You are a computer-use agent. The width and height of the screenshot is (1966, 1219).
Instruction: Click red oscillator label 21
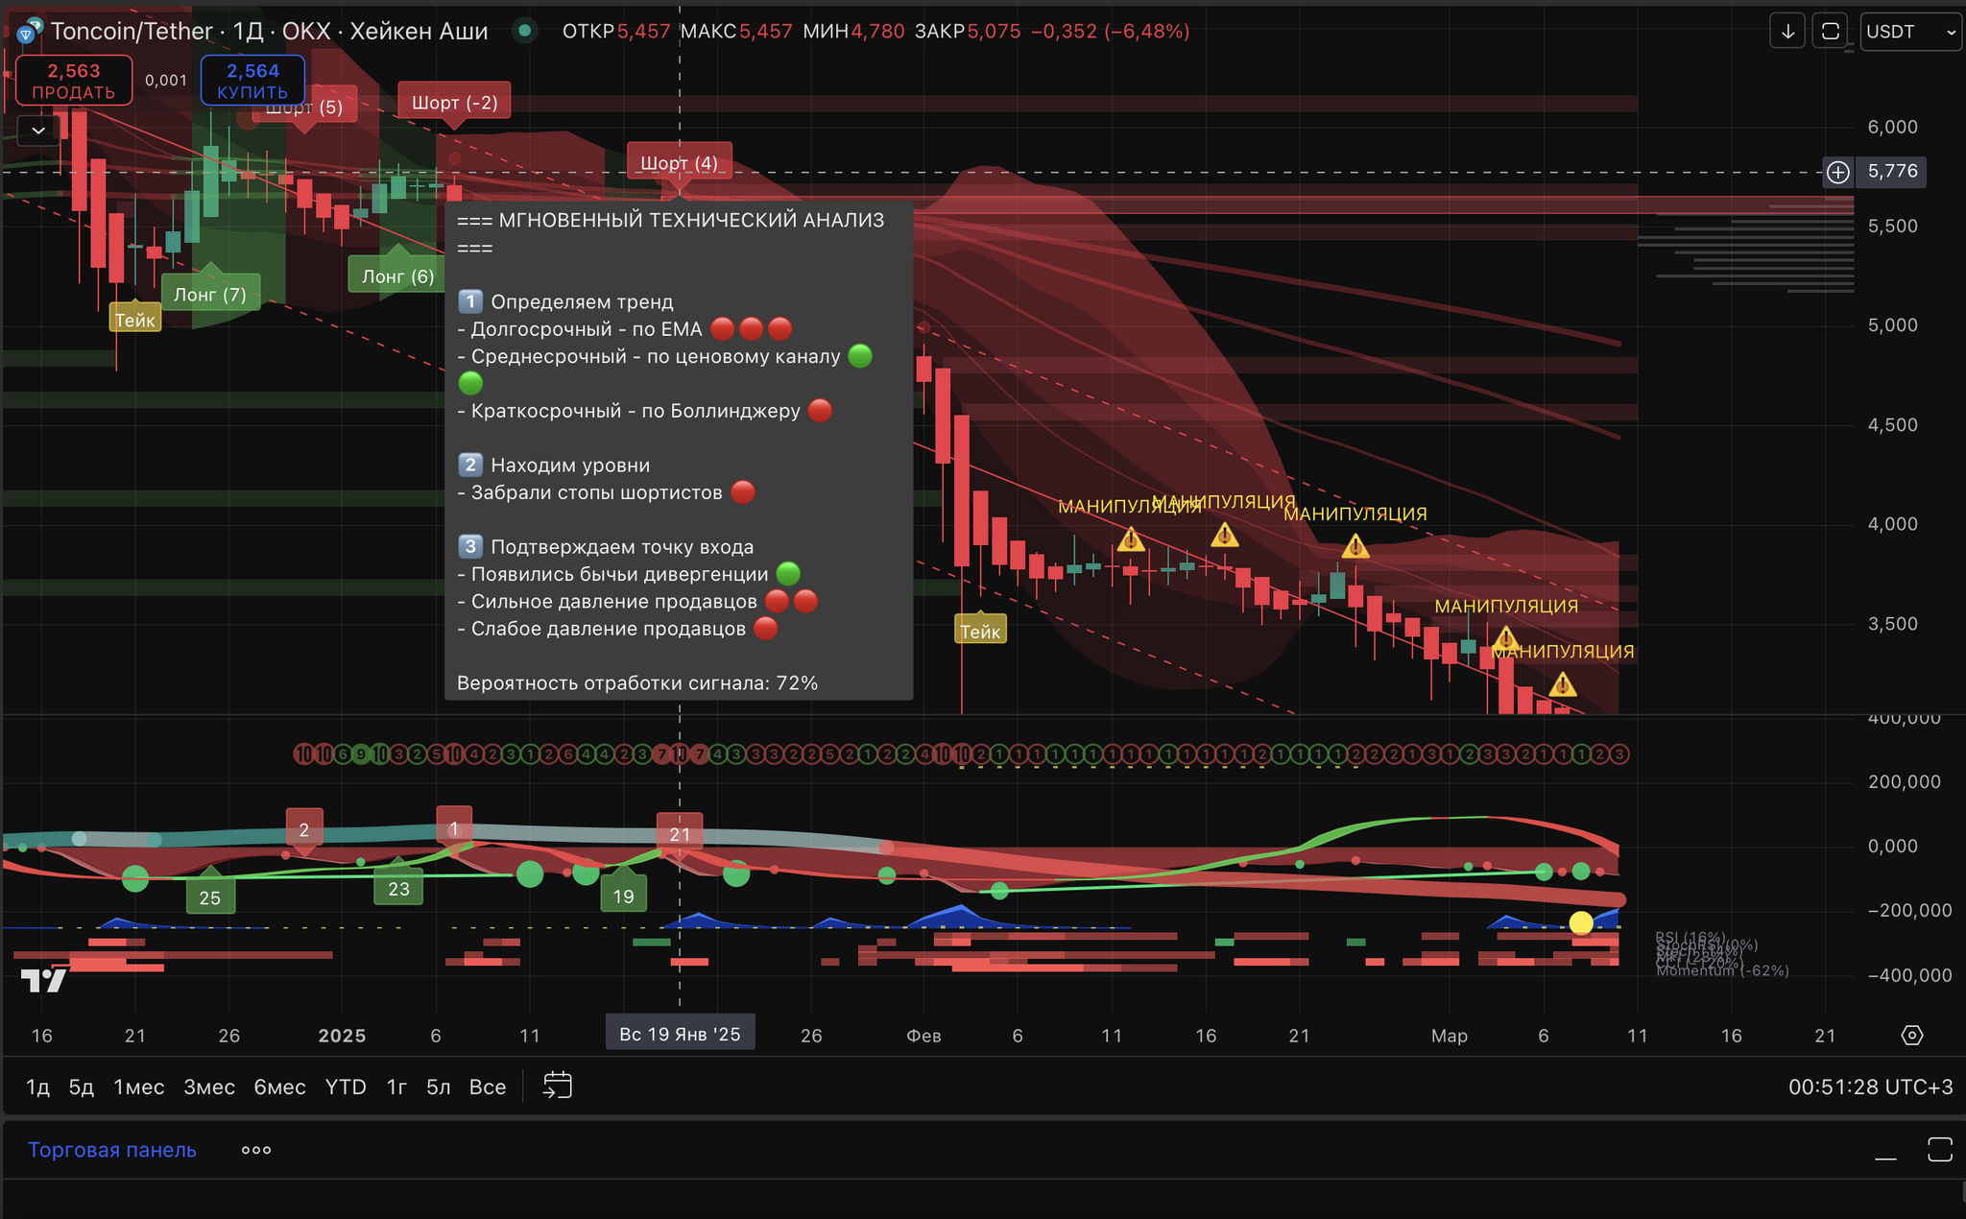pos(680,833)
